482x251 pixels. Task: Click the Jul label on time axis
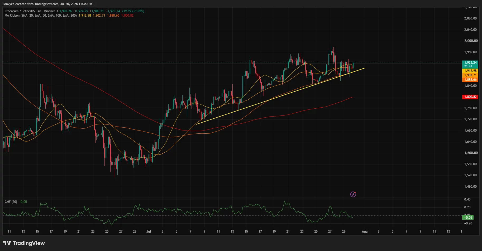point(149,232)
